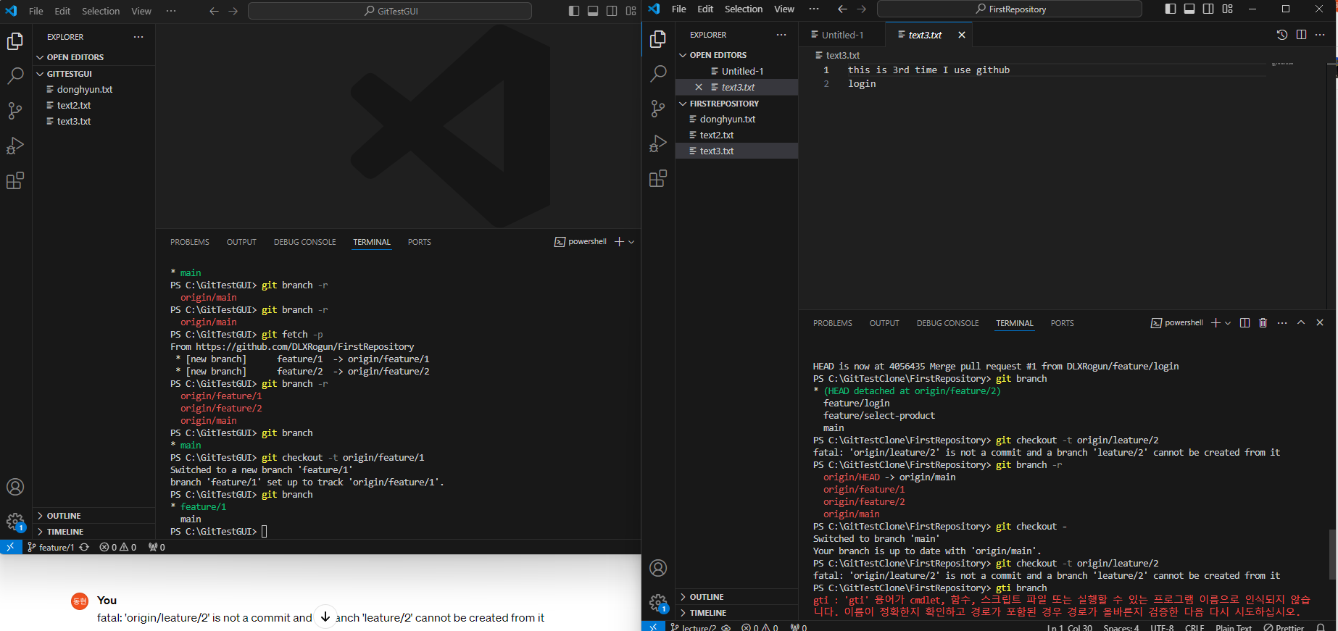Collapse OPEN EDITORS in FirstRepository explorer

736,55
